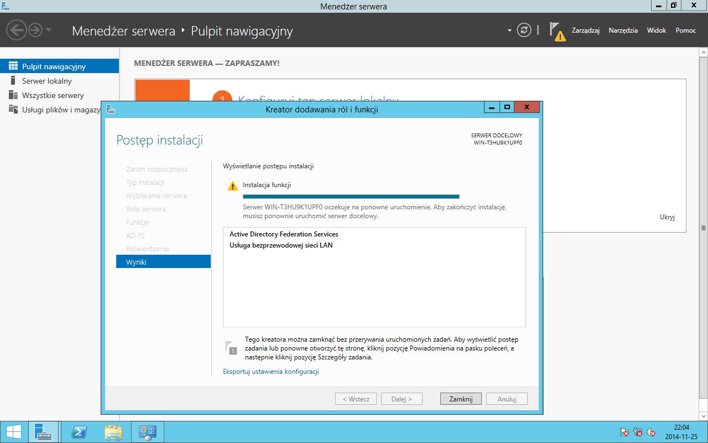
Task: Click the Serwer lokalny server icon
Action: [13, 81]
